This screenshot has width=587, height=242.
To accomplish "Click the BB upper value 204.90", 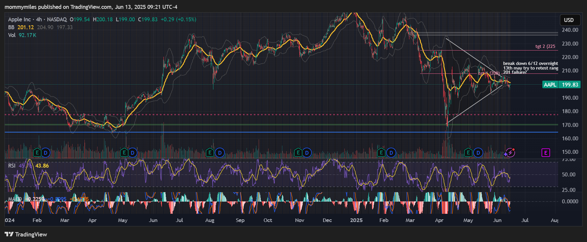I will pyautogui.click(x=45, y=27).
